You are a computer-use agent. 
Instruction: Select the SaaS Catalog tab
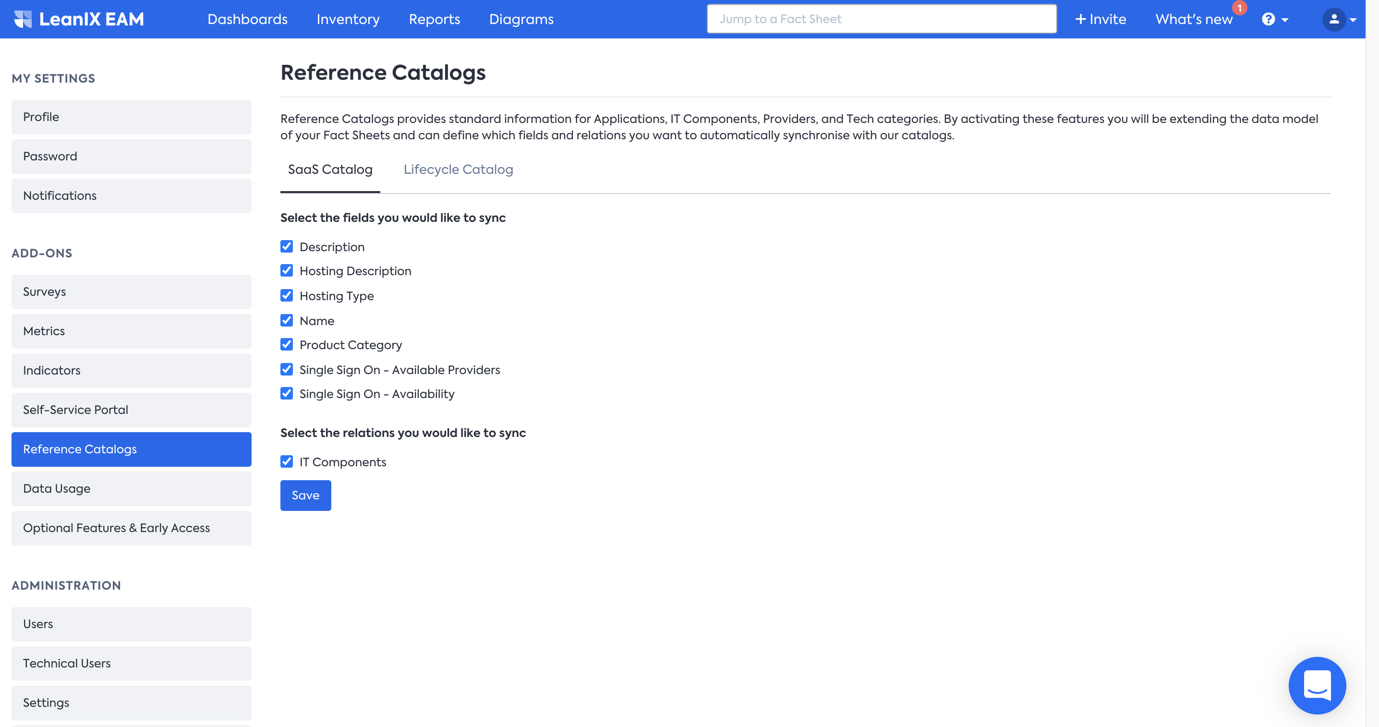330,170
